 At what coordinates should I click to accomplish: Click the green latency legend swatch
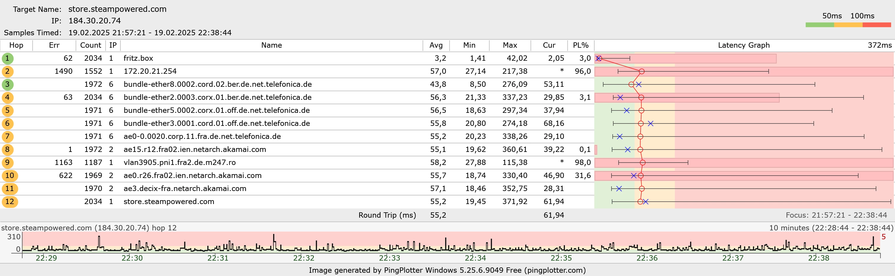[x=820, y=25]
